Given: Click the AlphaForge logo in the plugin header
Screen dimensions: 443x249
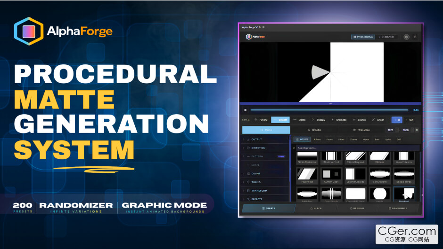Looking at the screenshot, I should (255, 37).
